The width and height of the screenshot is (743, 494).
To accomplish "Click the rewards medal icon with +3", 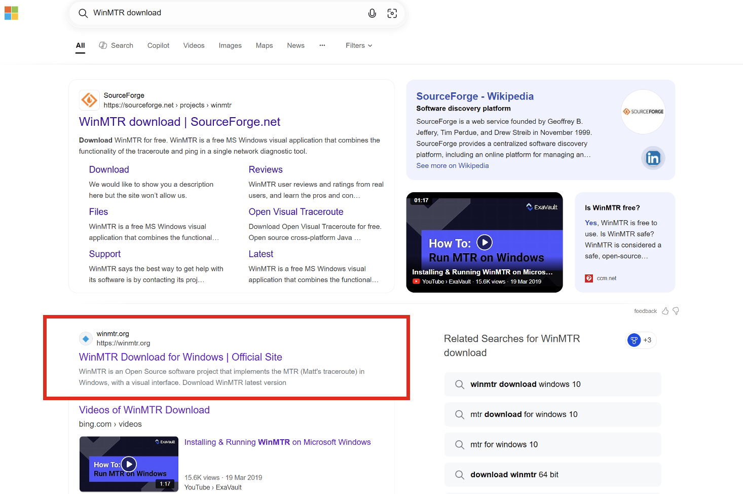I will 641,340.
